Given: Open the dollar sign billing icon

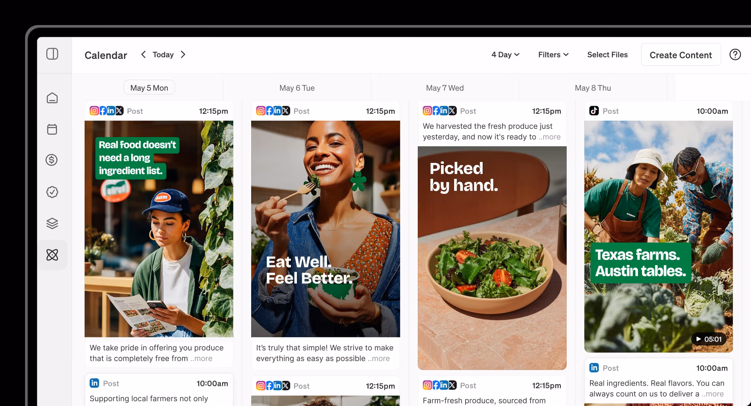Looking at the screenshot, I should point(52,160).
